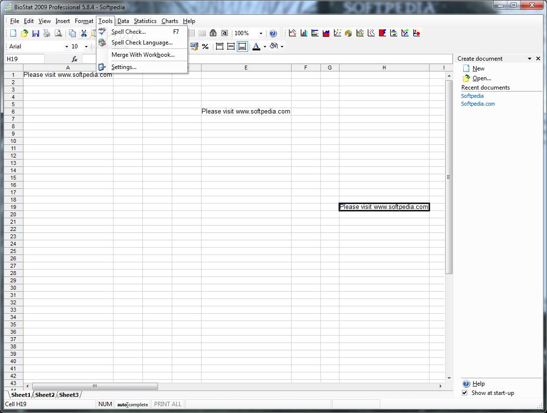This screenshot has height=413, width=547.
Task: Click the fx insert function button
Action: click(x=74, y=59)
